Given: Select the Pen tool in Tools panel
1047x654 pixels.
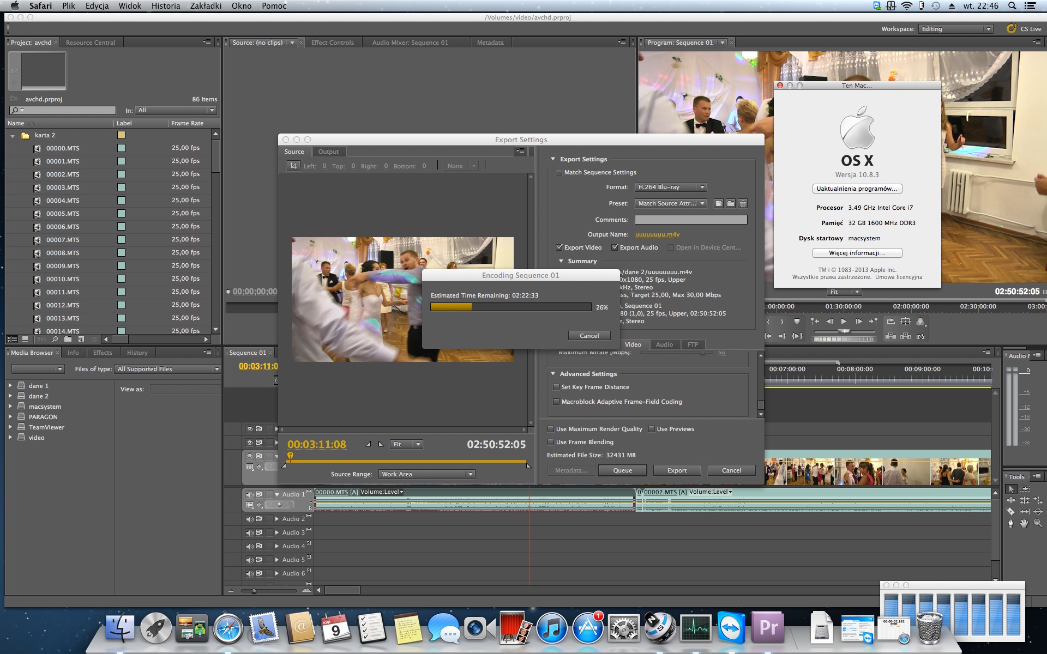Looking at the screenshot, I should pyautogui.click(x=1011, y=523).
